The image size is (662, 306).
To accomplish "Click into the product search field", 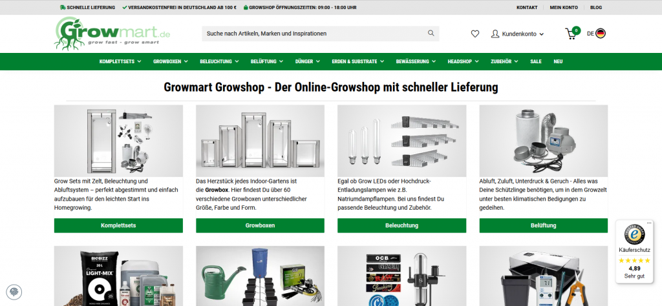I will coord(310,34).
